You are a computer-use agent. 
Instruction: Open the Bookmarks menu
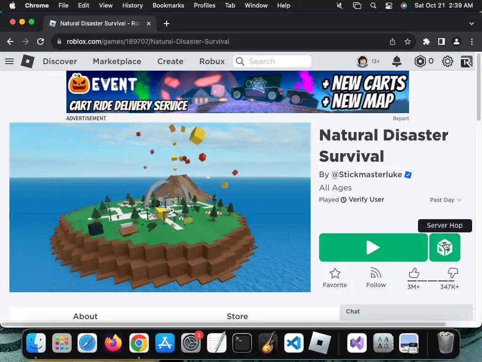pos(168,6)
